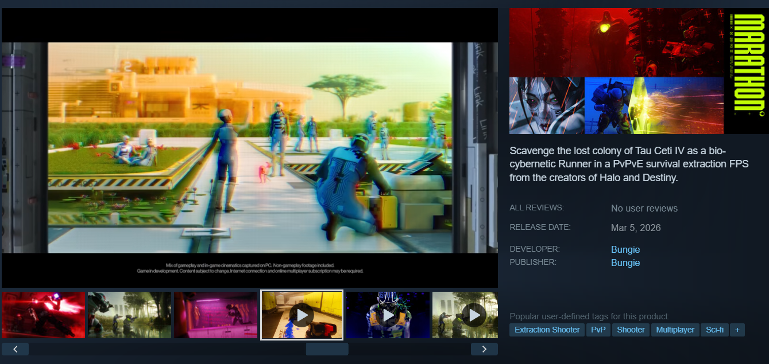Click the 'RELEASE DATE:' label

[540, 227]
